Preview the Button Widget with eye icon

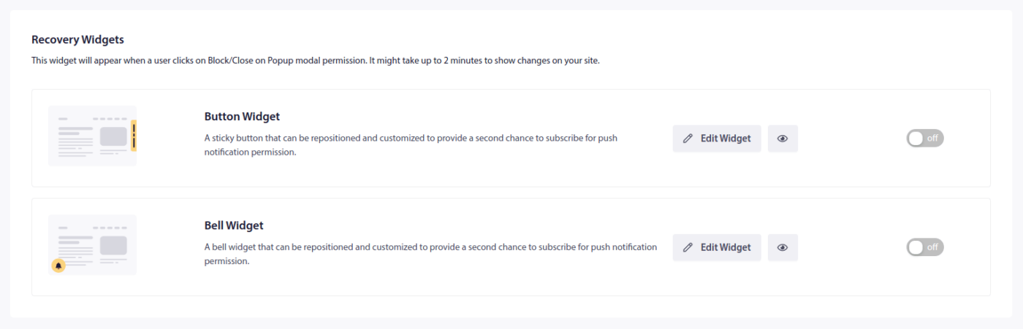783,139
